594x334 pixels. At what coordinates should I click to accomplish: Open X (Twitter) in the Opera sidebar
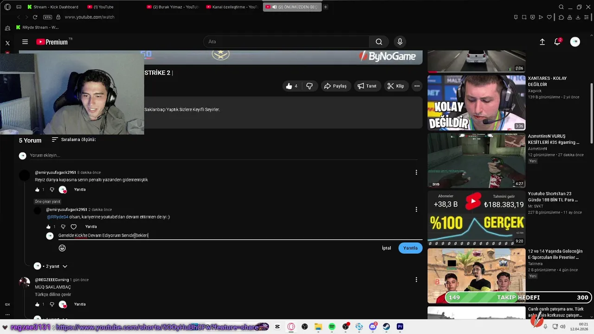(x=7, y=43)
